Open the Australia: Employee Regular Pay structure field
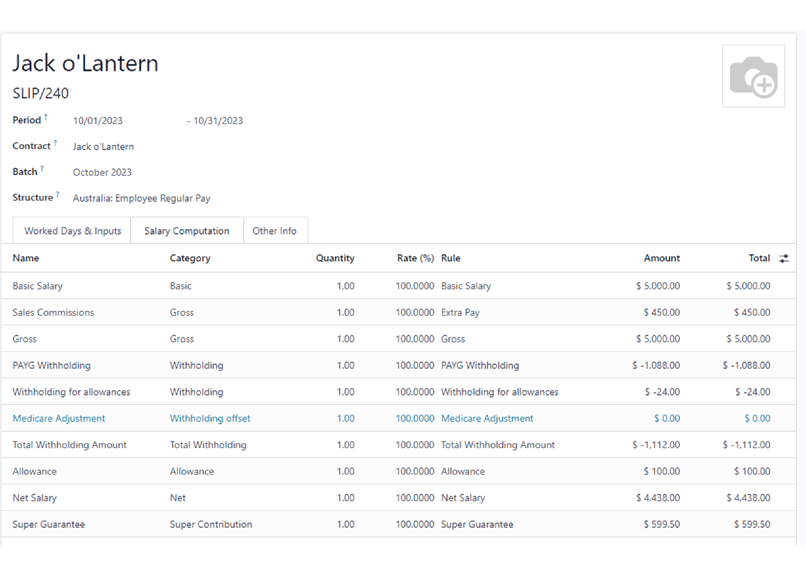The height and width of the screenshot is (575, 806). tap(141, 198)
